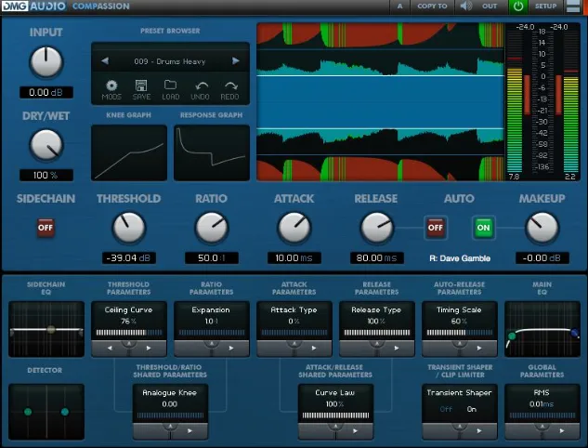Click the Attack knob
This screenshot has height=448, width=588.
coord(294,228)
